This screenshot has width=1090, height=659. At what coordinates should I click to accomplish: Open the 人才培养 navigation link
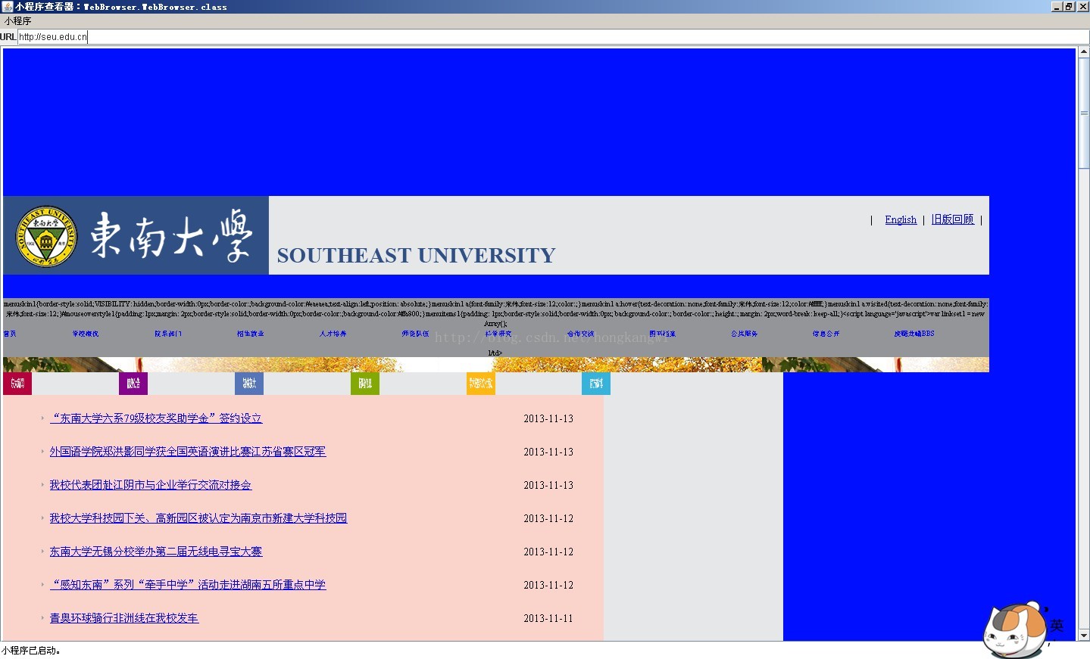[333, 334]
